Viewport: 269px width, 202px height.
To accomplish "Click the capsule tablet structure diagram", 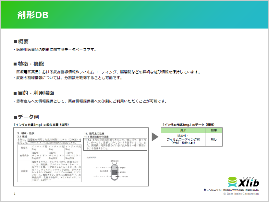I will click(x=115, y=172).
